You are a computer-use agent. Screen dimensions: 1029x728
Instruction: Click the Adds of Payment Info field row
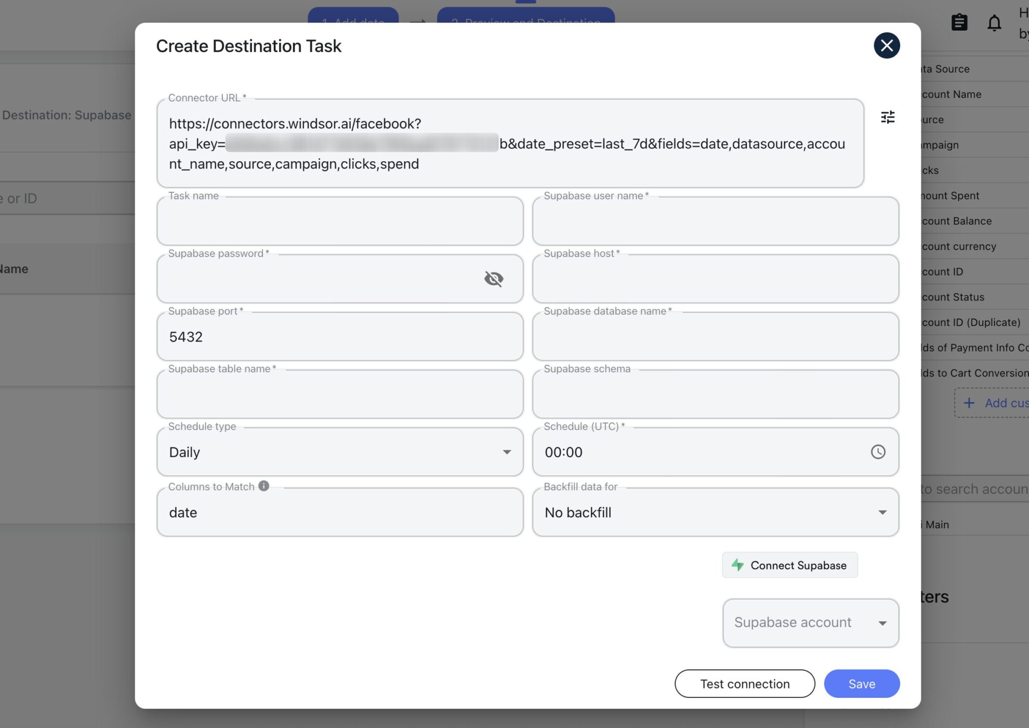(975, 348)
